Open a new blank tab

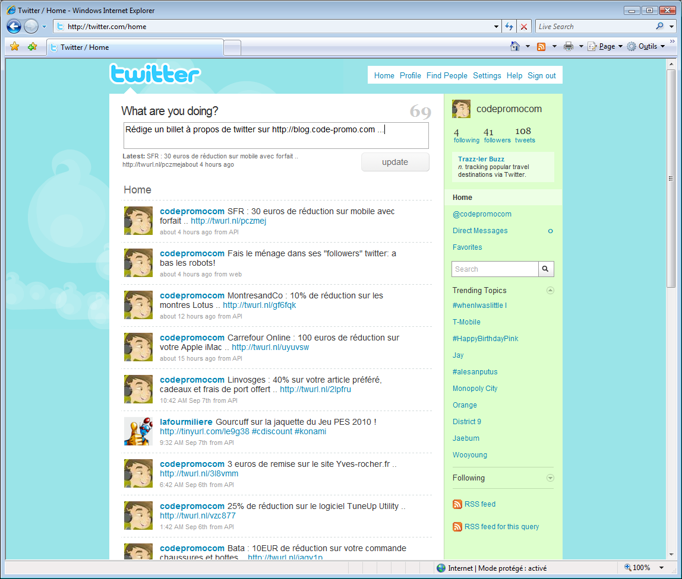tap(232, 47)
